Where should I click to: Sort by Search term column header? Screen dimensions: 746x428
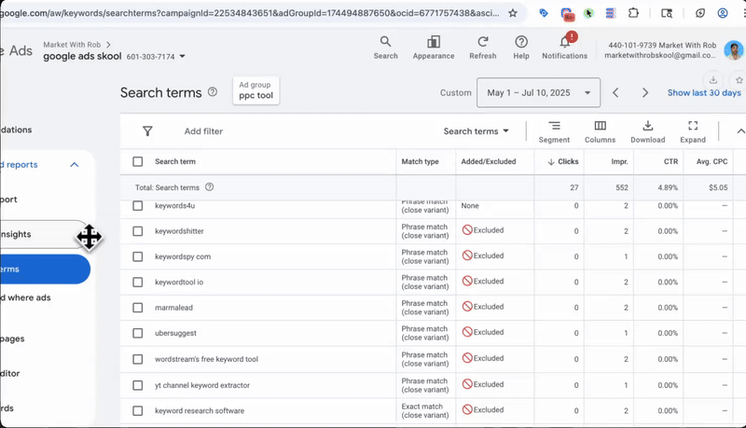[175, 161]
